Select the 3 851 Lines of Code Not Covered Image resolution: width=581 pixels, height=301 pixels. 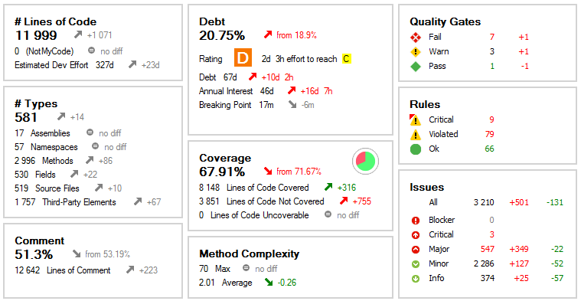pyautogui.click(x=262, y=201)
